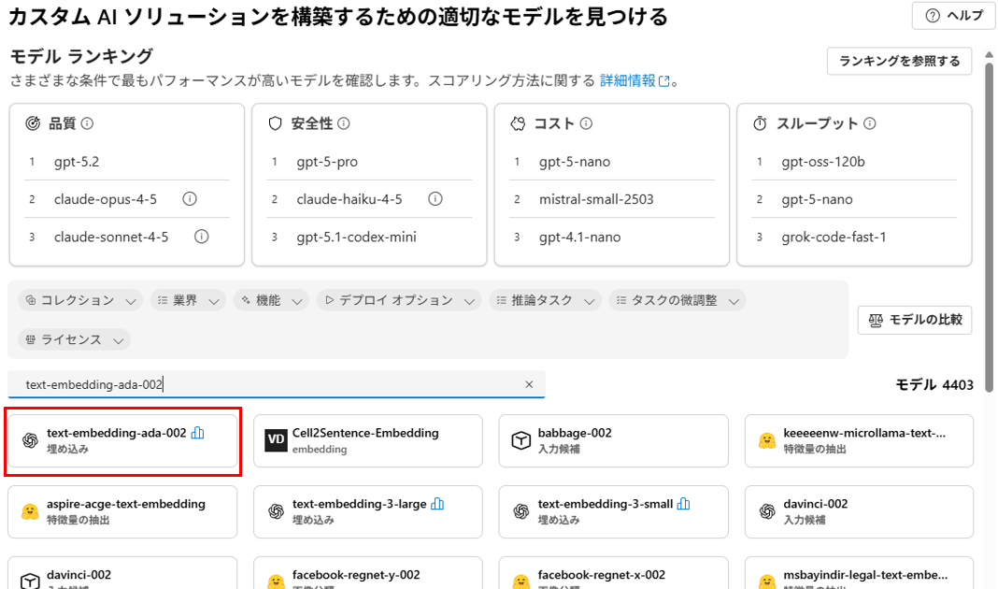The width and height of the screenshot is (998, 589).
Task: Click the モデル 4403 count text
Action: [x=934, y=384]
